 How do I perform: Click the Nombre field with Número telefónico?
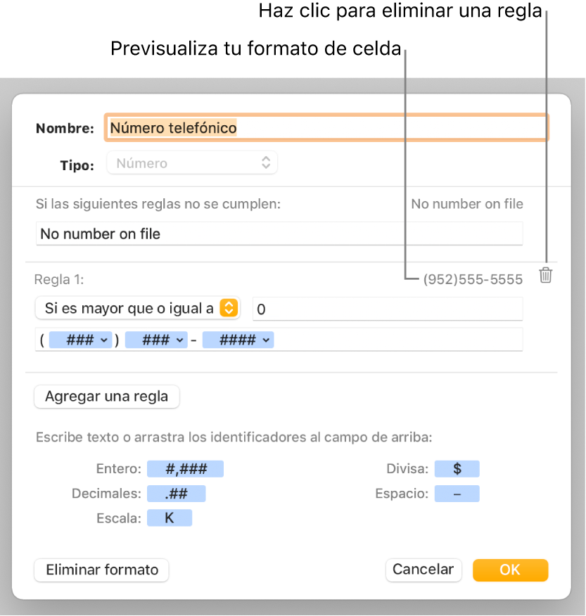click(326, 128)
